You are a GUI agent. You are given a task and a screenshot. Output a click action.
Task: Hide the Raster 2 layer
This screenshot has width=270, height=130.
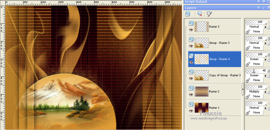coord(191,95)
